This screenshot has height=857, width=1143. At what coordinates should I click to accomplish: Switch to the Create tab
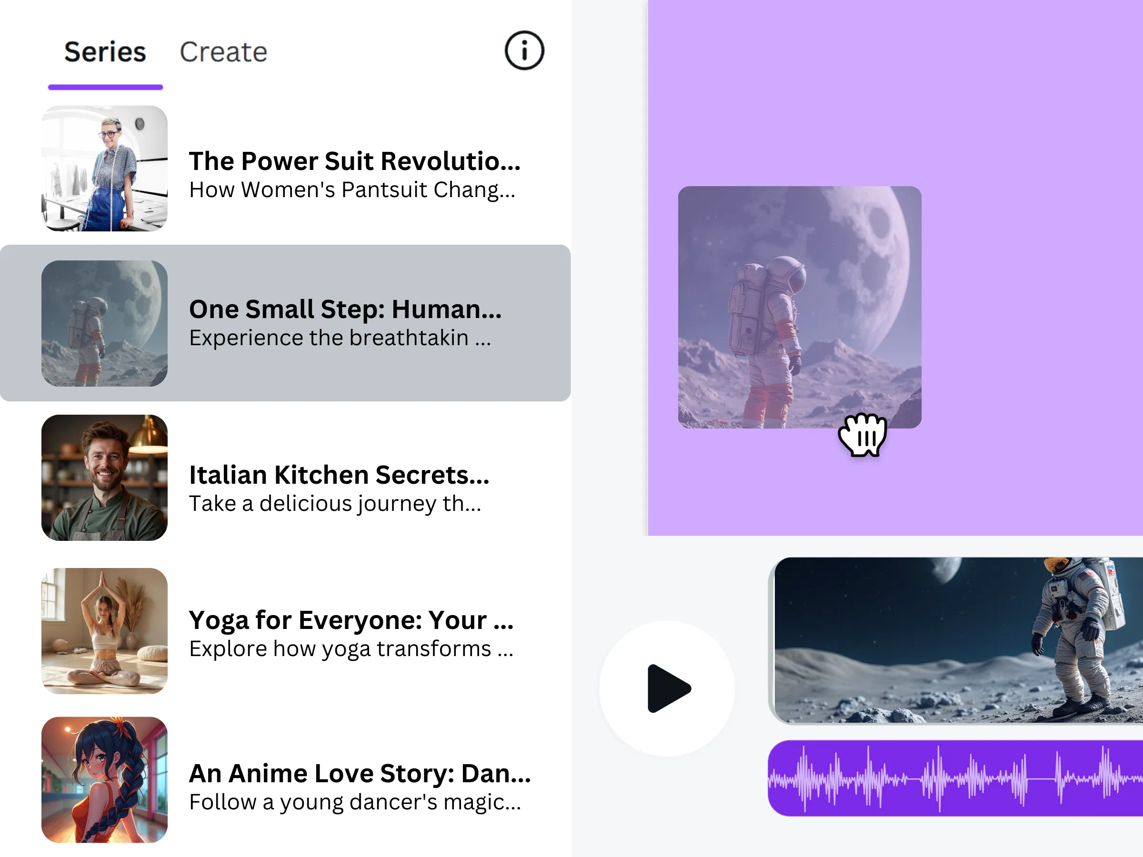[x=223, y=51]
